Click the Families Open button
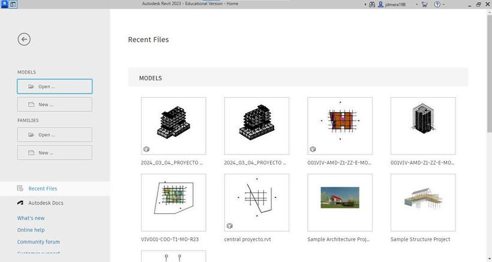The image size is (492, 262). [x=55, y=135]
